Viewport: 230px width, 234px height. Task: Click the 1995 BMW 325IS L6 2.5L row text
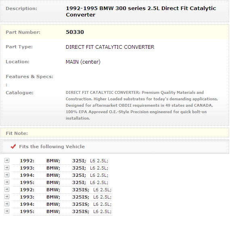[66, 211]
